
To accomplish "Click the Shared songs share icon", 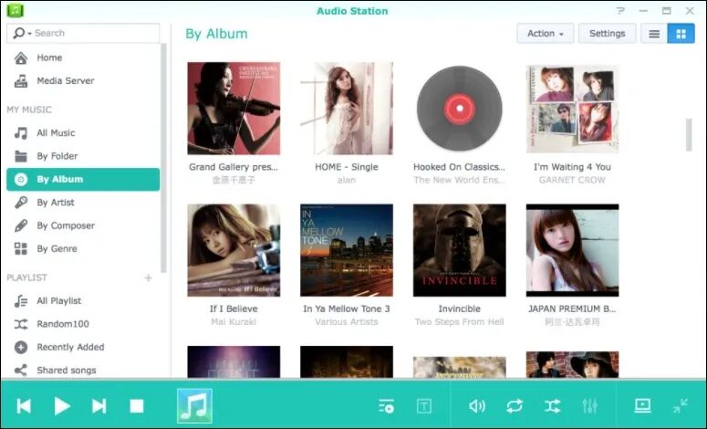I will (x=21, y=371).
